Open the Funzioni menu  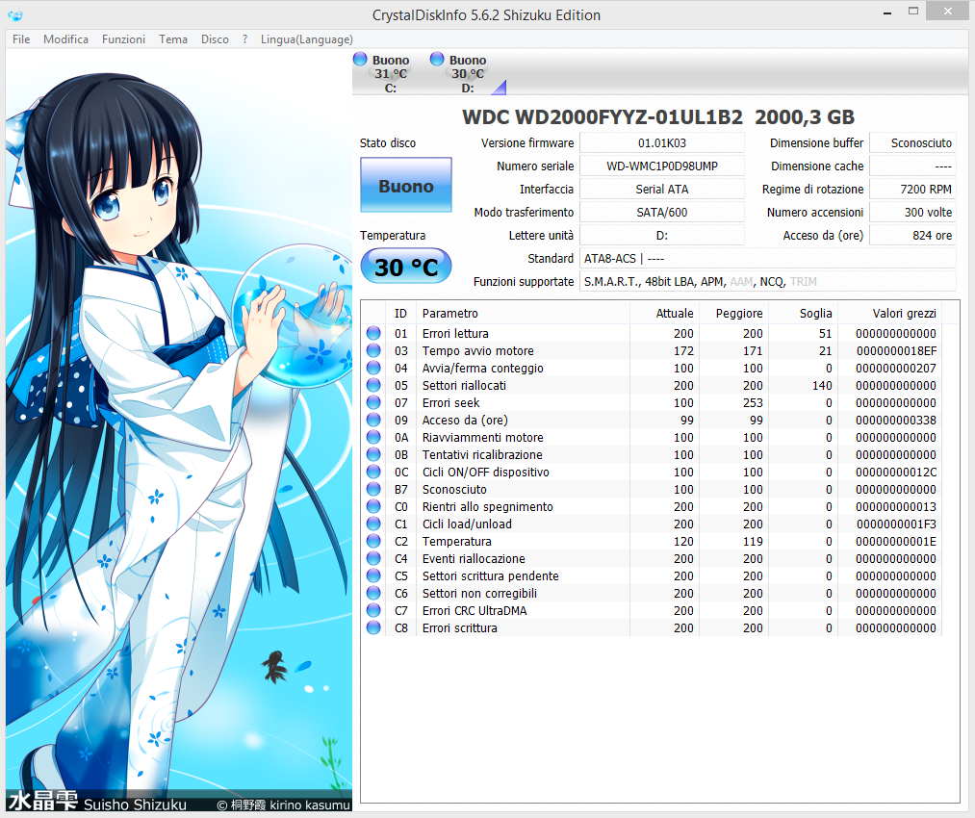[x=124, y=39]
